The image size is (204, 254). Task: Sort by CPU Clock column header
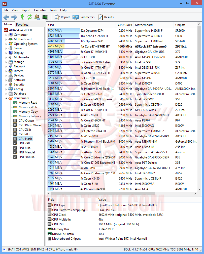coord(125,25)
